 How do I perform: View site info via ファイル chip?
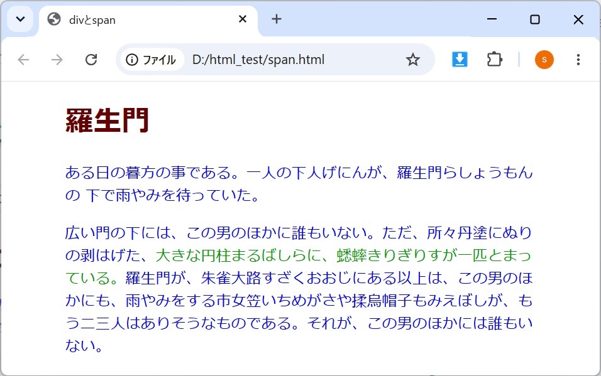[x=151, y=60]
